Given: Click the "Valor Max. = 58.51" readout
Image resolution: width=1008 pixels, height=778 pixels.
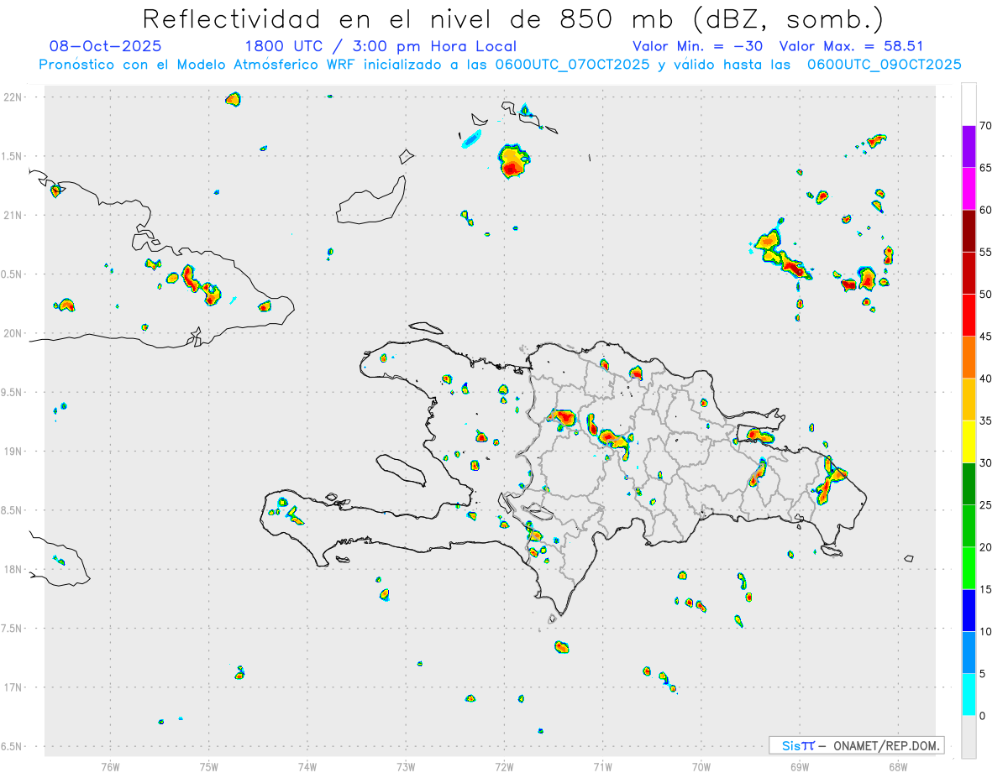Looking at the screenshot, I should tap(851, 46).
